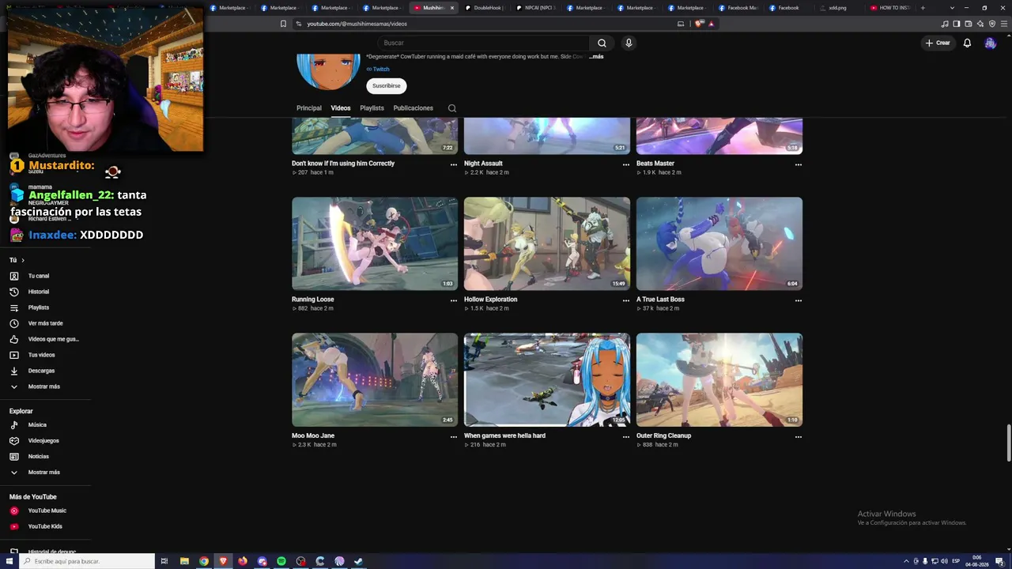Screen dimensions: 1012x569
Task: Search within channel using magnifier icon
Action: click(452, 108)
